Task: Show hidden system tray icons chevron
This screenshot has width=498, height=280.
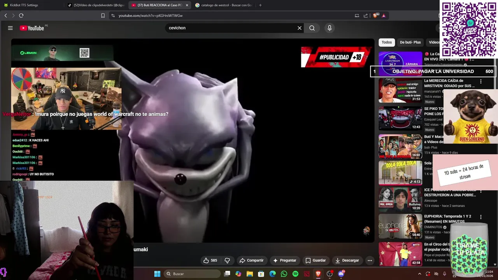Action: coord(419,274)
